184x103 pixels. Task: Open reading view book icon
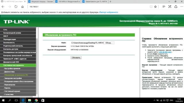151,7
